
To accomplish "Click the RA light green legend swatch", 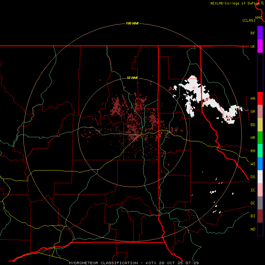I will point(260,151).
